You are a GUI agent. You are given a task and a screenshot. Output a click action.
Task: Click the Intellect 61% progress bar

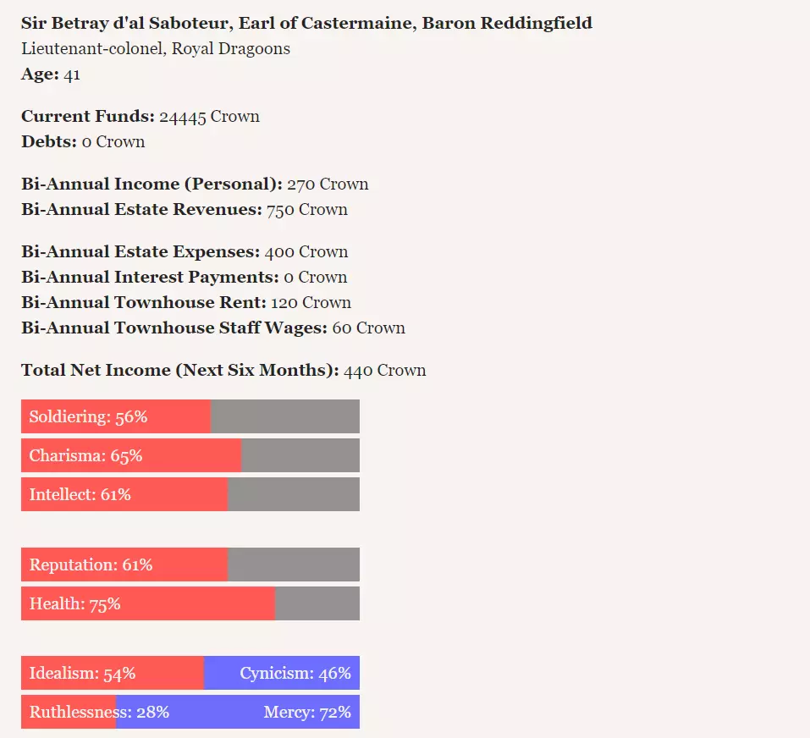click(x=190, y=494)
